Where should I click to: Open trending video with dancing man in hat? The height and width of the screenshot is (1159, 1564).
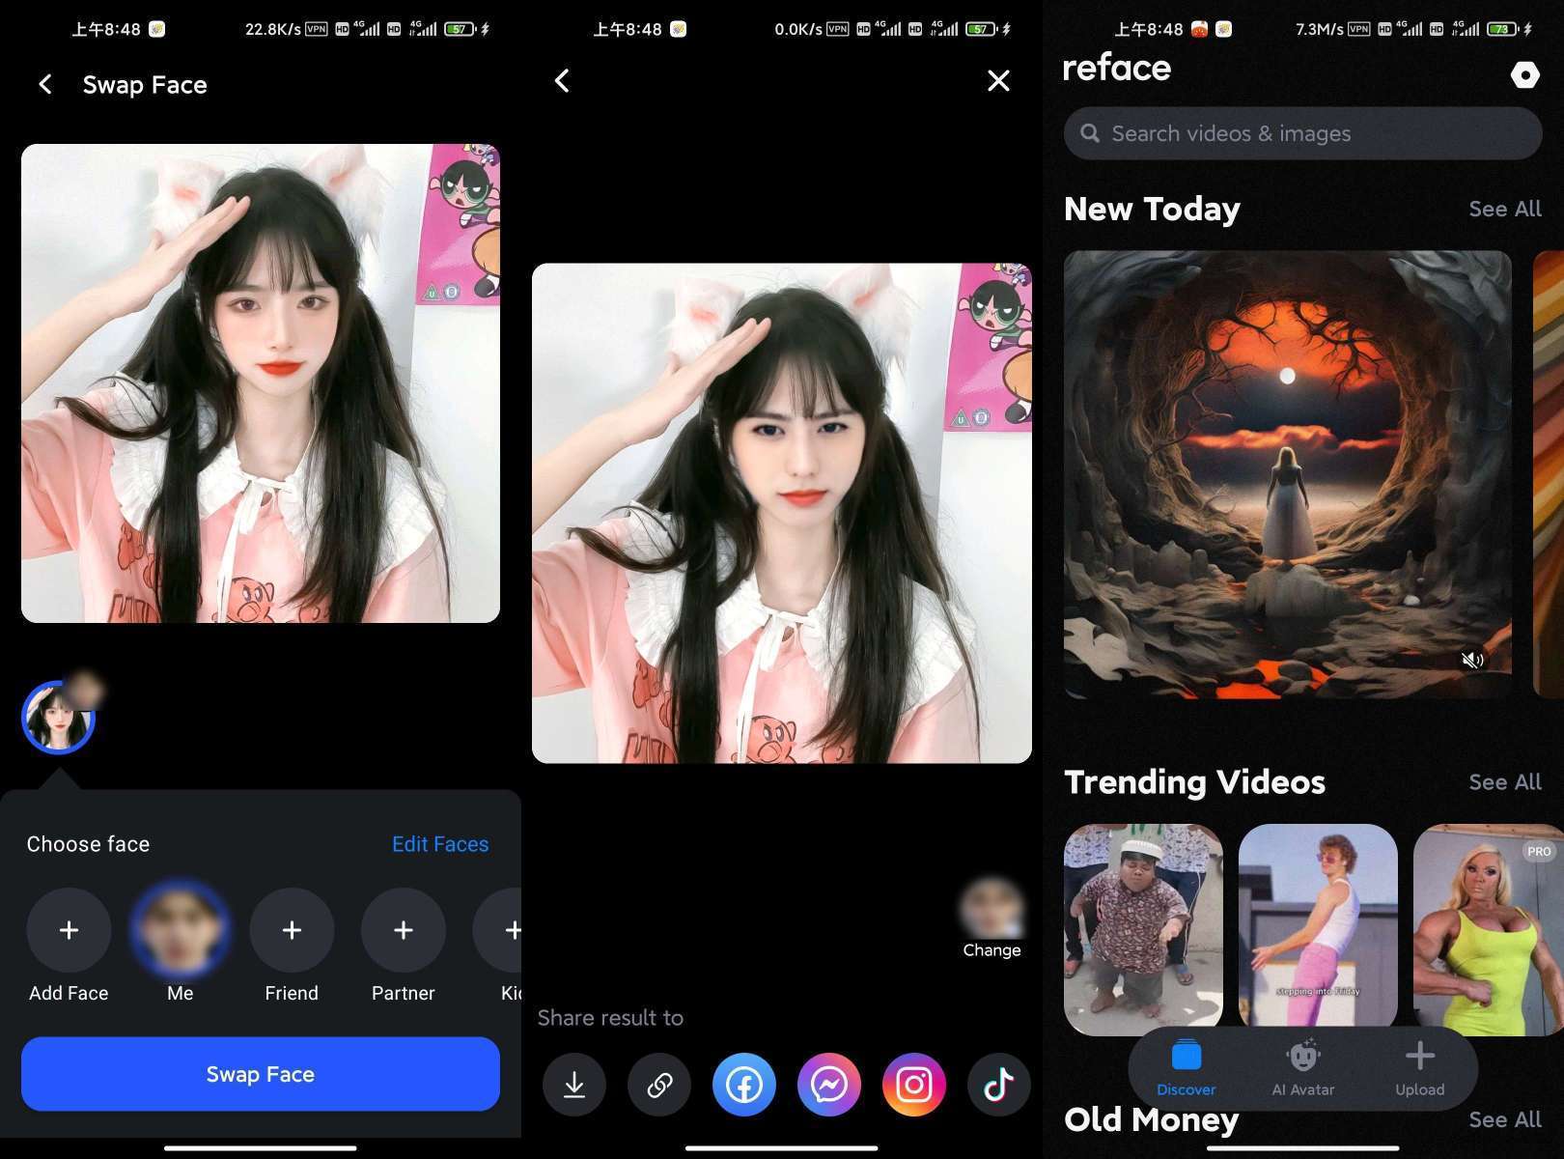coord(1143,929)
